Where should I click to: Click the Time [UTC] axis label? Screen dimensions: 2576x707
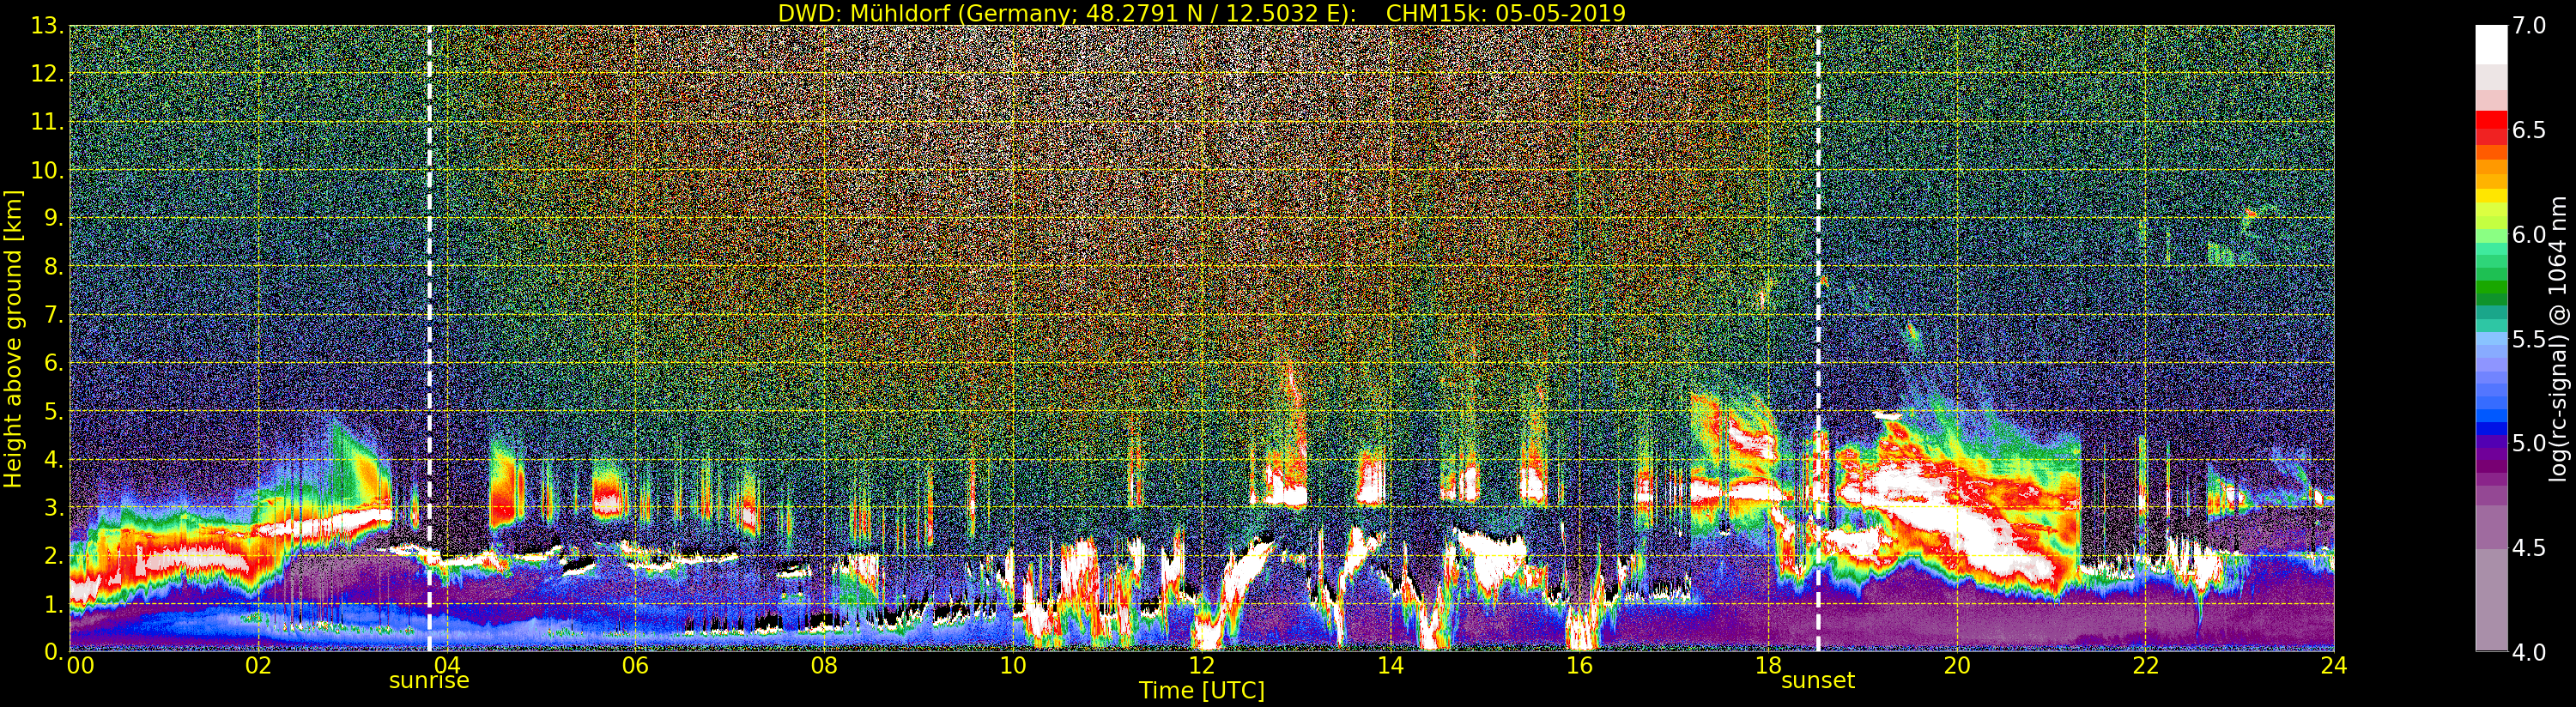coord(1202,691)
